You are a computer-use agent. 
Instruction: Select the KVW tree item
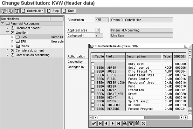click(x=24, y=37)
